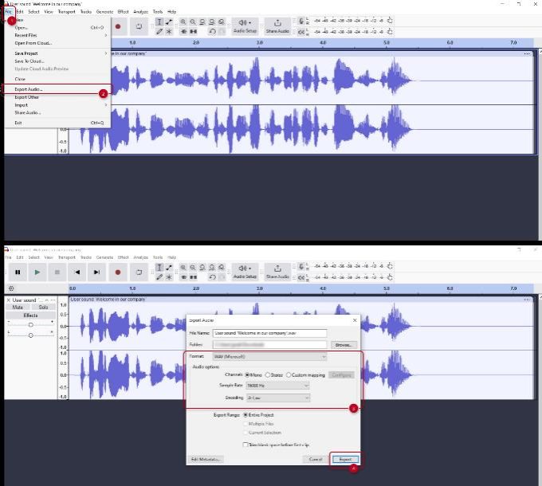The width and height of the screenshot is (542, 486).
Task: Click the Export button in the dialog
Action: pos(344,460)
